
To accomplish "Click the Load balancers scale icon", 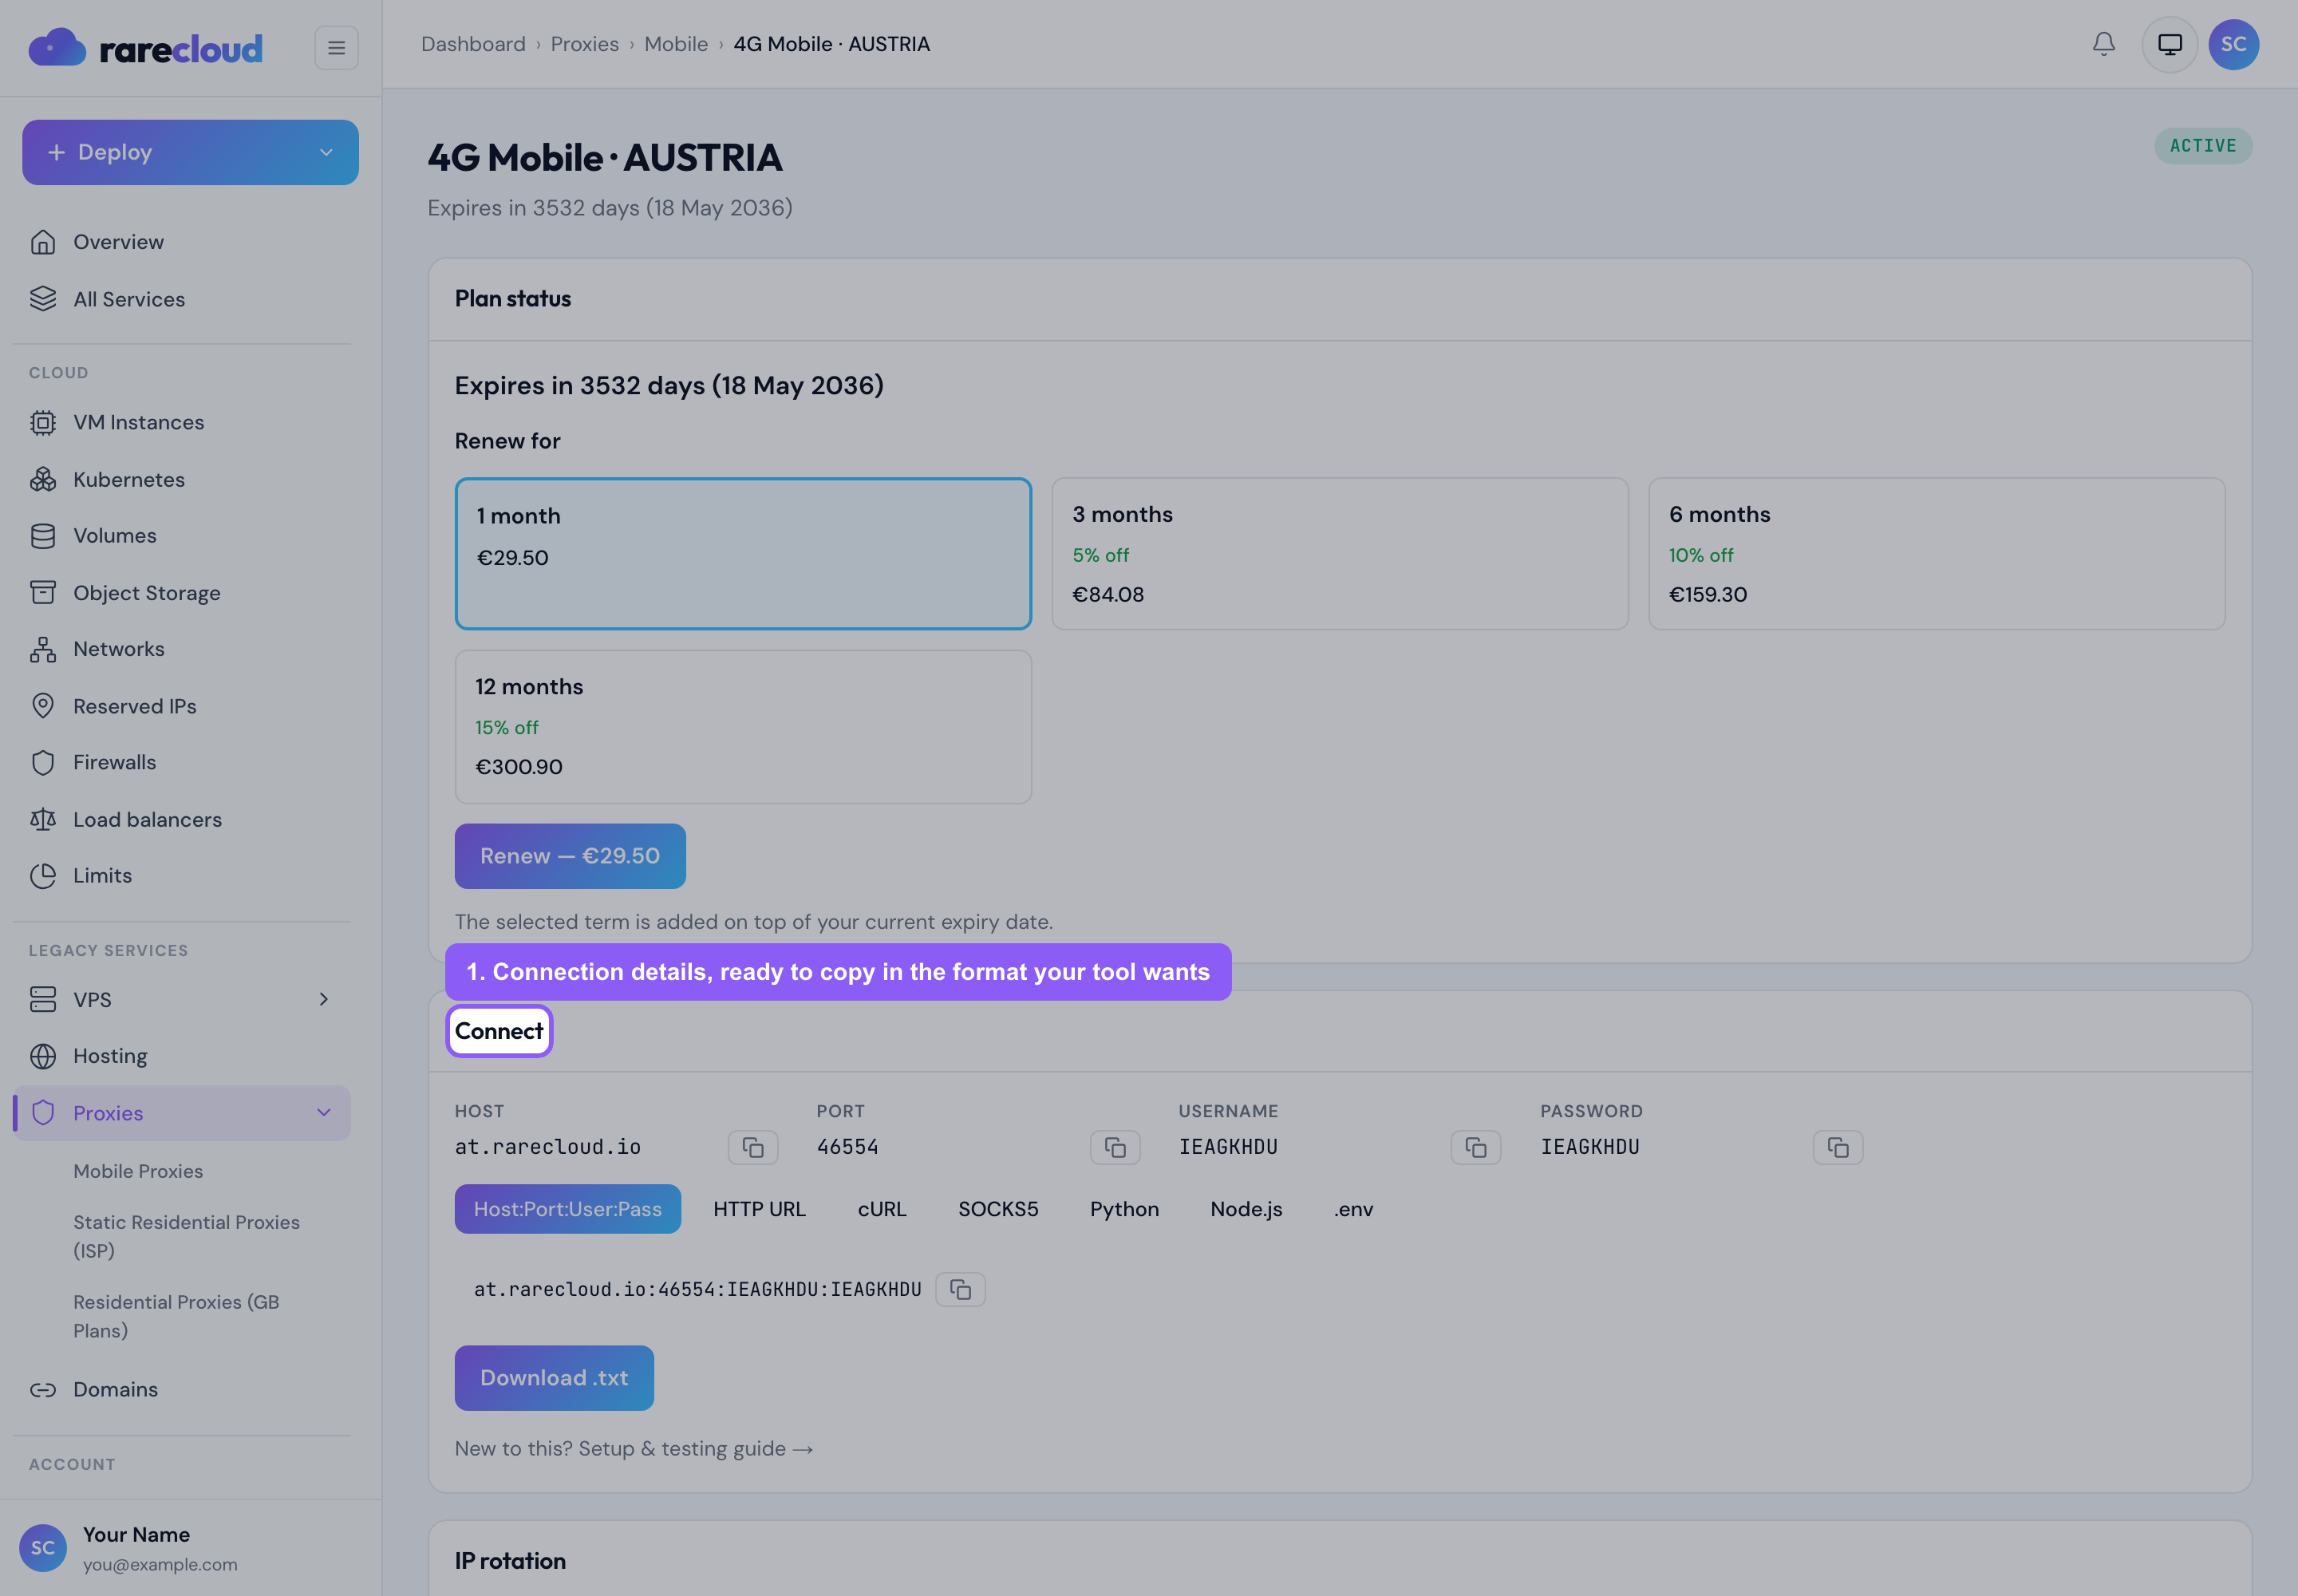I will click(x=43, y=820).
